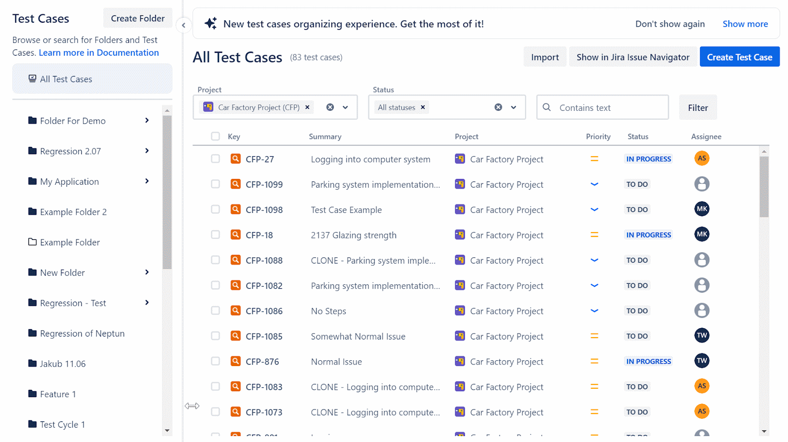
Task: Expand the My Application folder
Action: click(x=147, y=181)
